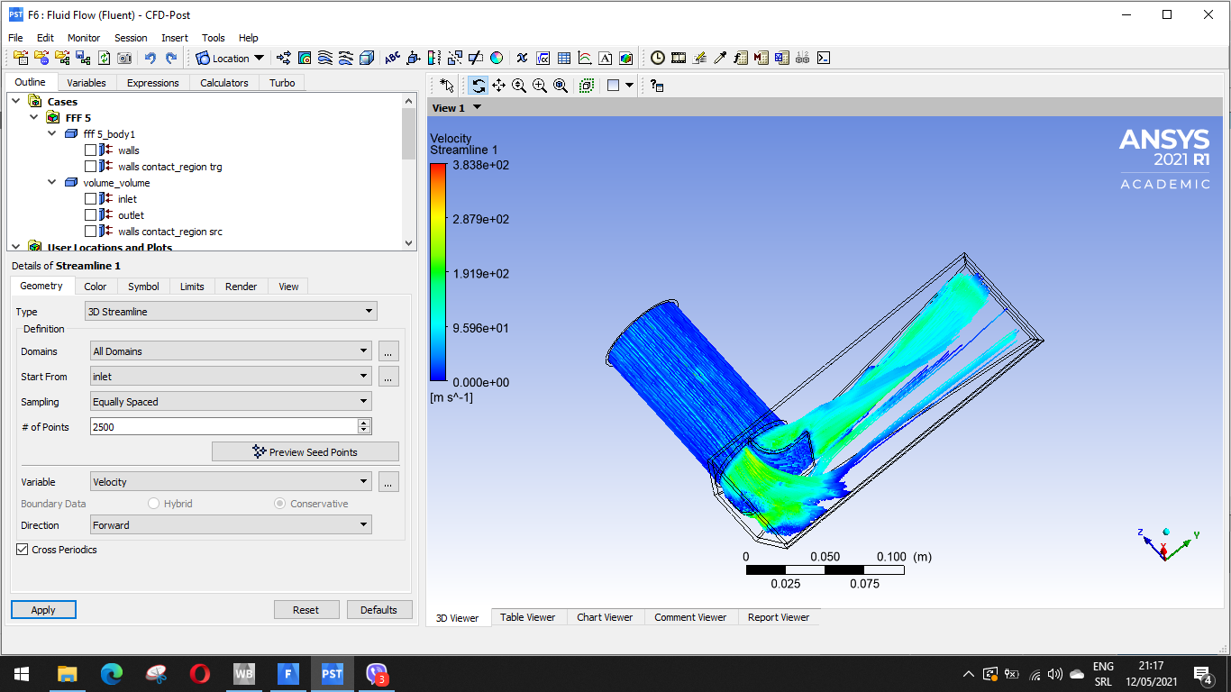The width and height of the screenshot is (1231, 692).
Task: Open Domains ellipsis browse button
Action: tap(388, 351)
